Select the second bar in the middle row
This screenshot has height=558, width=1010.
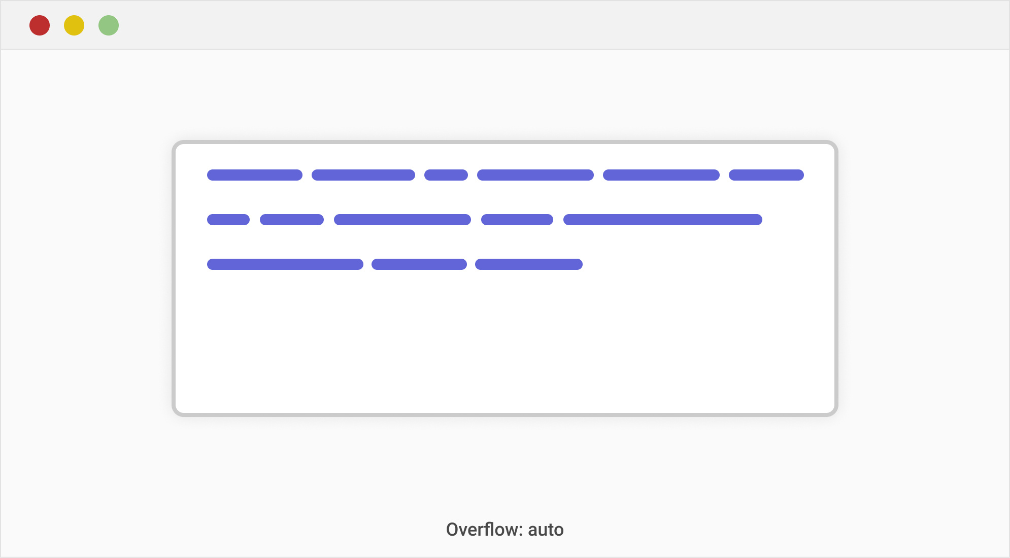291,220
